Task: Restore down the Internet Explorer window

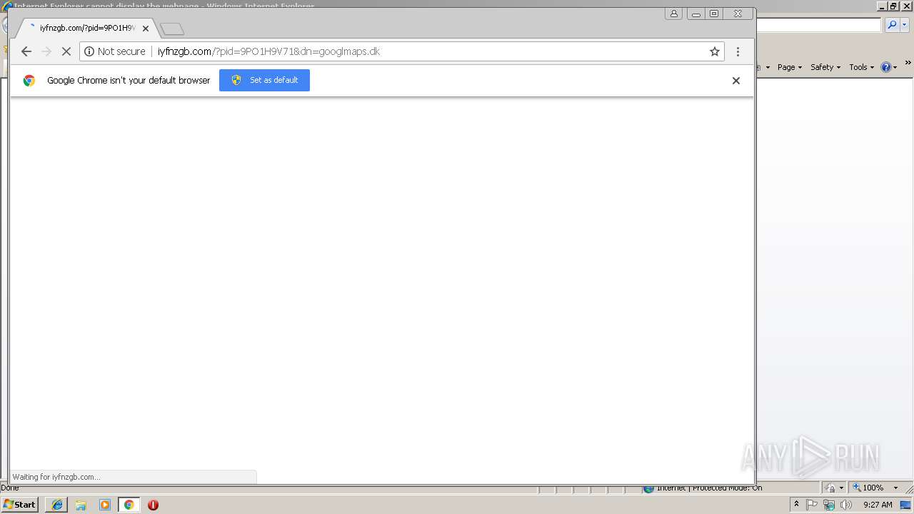Action: [893, 6]
